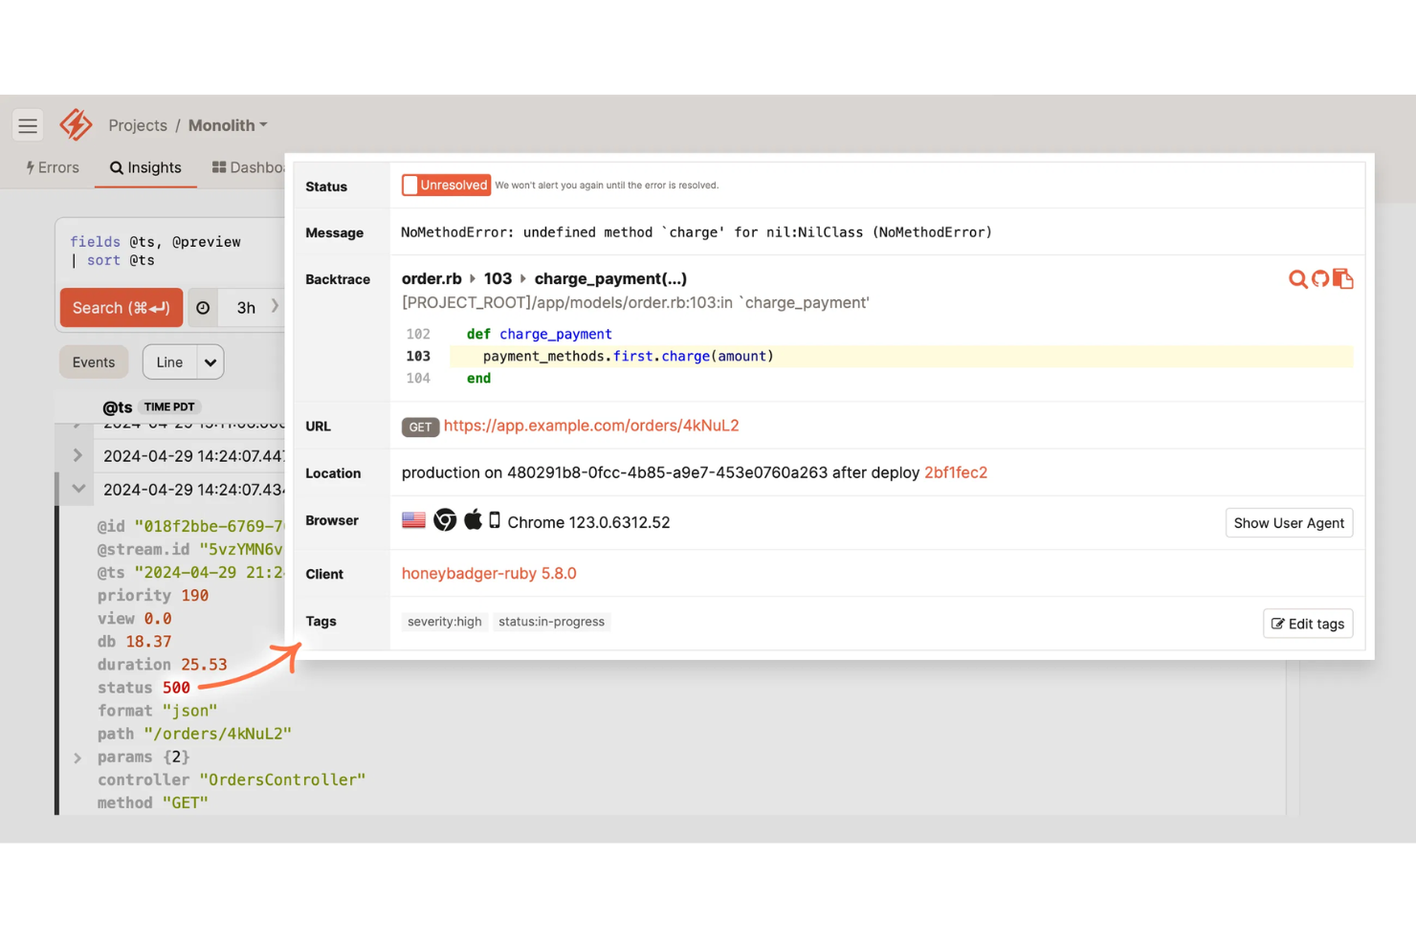
Task: Open the hamburger sidebar menu
Action: click(28, 125)
